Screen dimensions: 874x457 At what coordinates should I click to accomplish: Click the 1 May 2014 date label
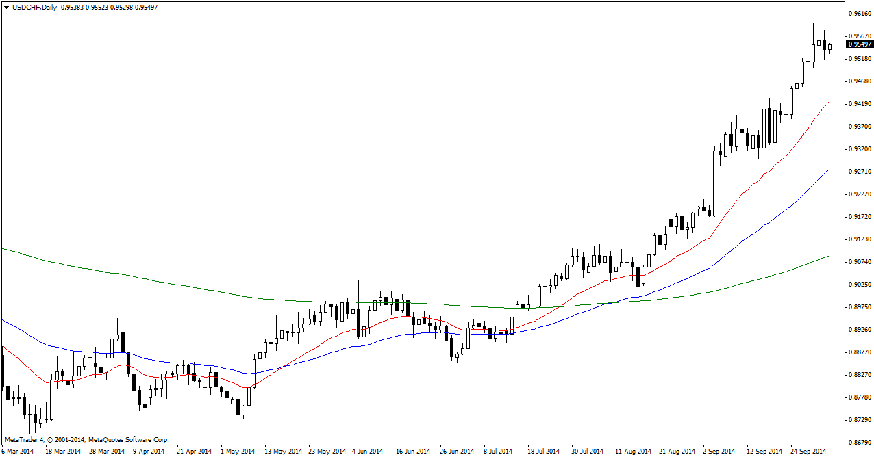[238, 452]
